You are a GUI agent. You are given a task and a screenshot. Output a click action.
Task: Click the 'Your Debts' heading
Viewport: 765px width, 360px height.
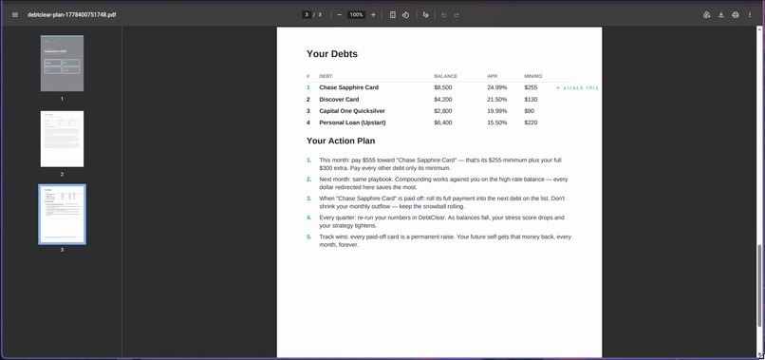point(332,54)
